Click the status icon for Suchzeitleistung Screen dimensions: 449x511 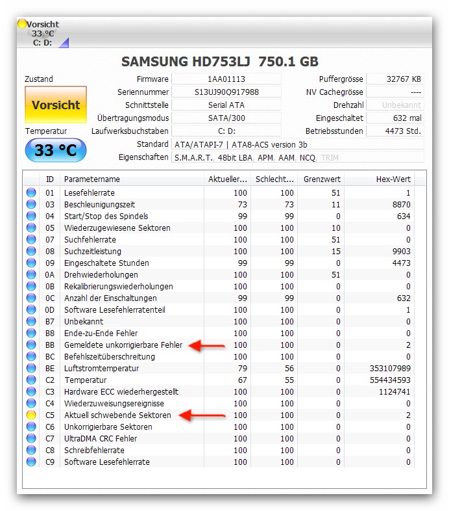[x=31, y=251]
